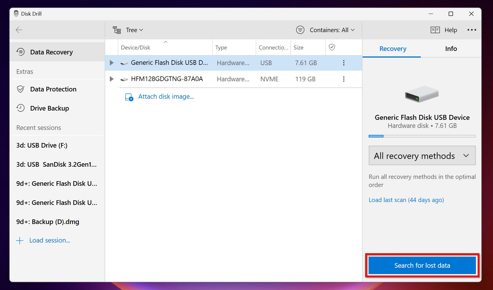
Task: Click the large drive image in Recovery panel
Action: pos(422,94)
